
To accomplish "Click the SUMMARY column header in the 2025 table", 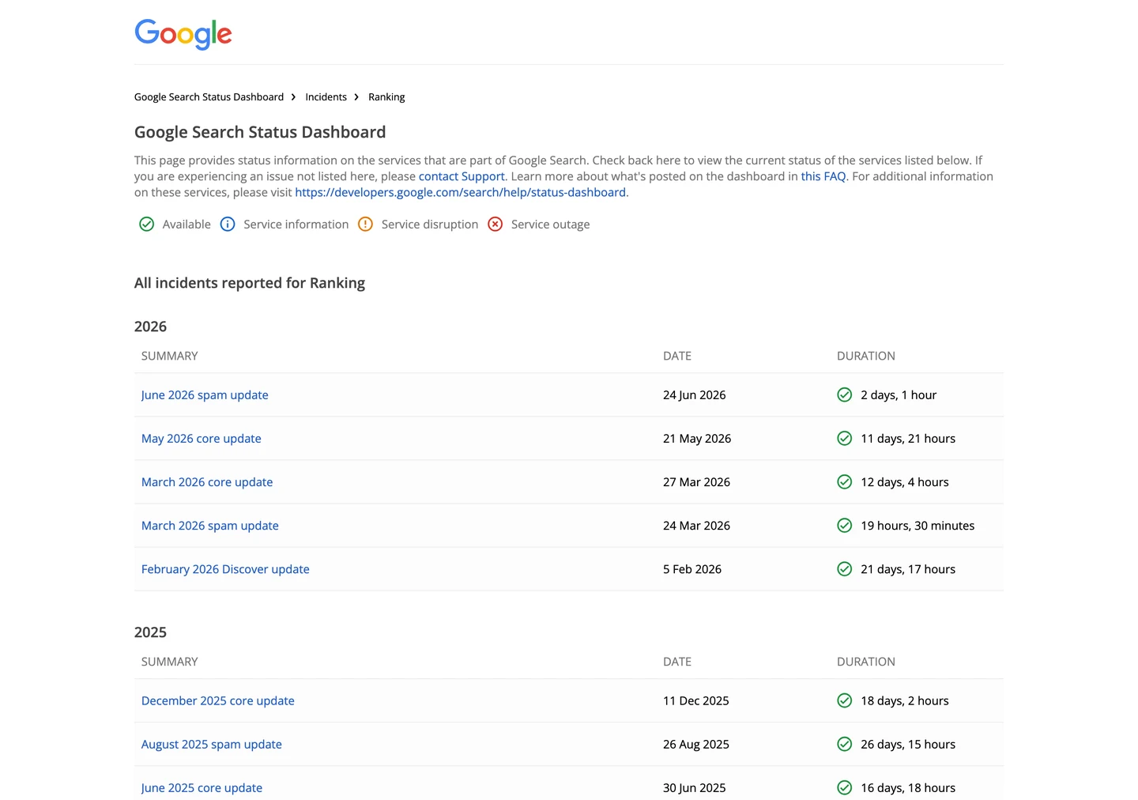I will coord(169,662).
